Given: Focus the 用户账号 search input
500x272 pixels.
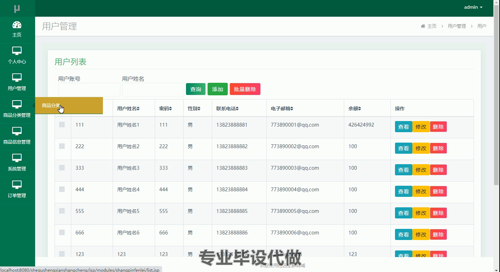Looking at the screenshot, I should pos(89,89).
